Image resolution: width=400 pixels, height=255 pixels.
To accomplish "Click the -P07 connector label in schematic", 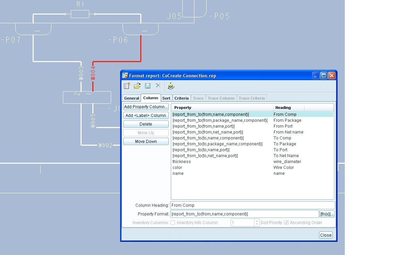I will coord(11,40).
